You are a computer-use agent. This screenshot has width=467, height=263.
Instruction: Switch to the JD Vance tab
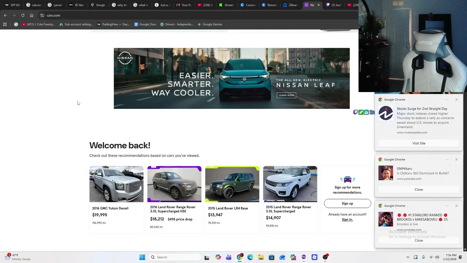click(x=76, y=5)
